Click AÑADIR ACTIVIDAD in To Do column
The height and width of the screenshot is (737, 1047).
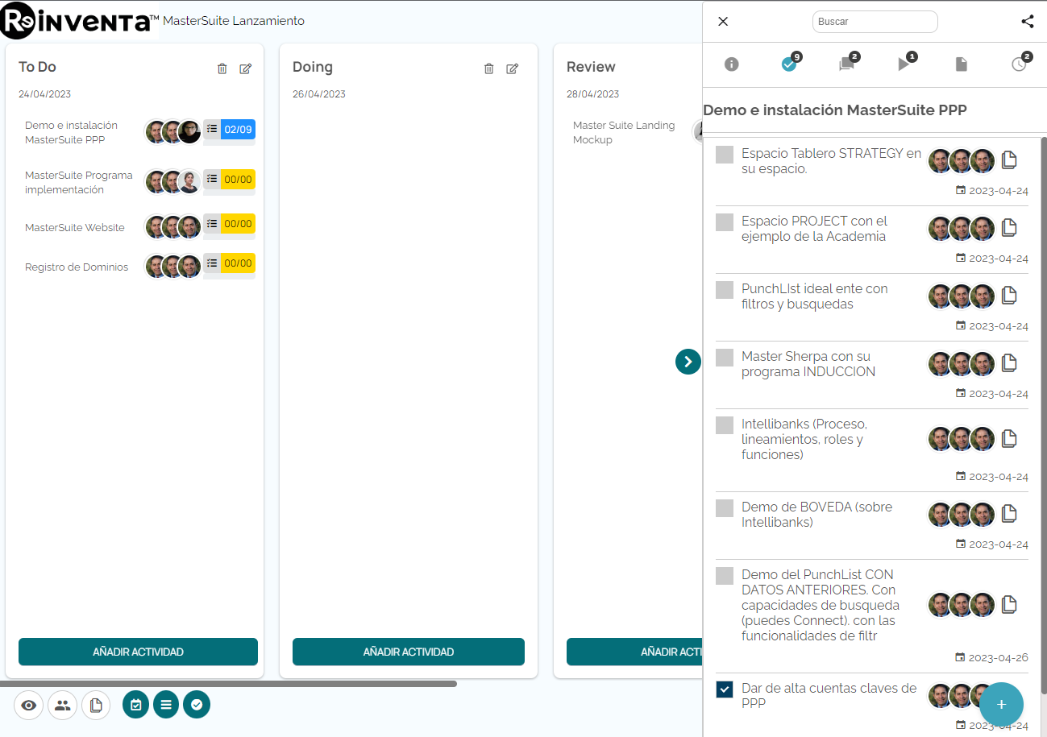138,652
